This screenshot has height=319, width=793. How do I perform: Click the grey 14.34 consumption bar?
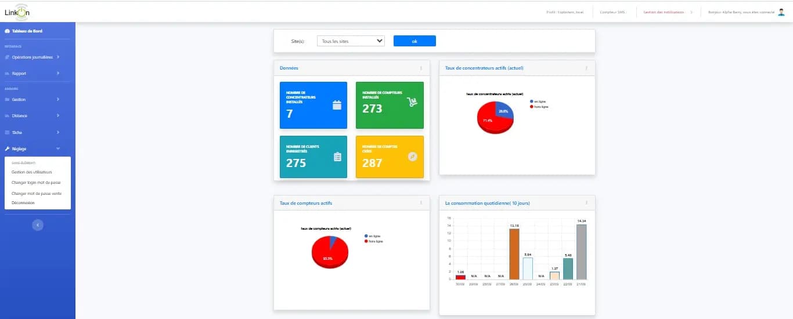coord(581,252)
